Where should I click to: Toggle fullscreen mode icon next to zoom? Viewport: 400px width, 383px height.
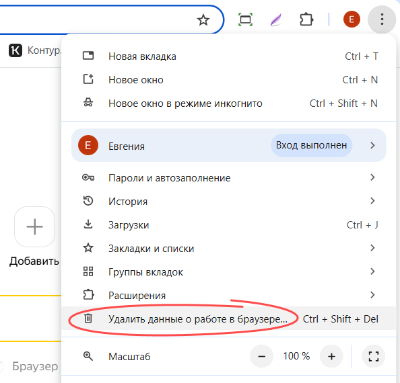(374, 356)
